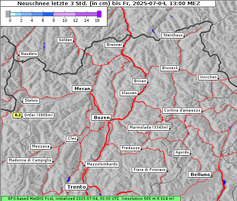Click the Ortler (3905m) peak label
The width and height of the screenshot is (237, 201).
[x=38, y=115]
